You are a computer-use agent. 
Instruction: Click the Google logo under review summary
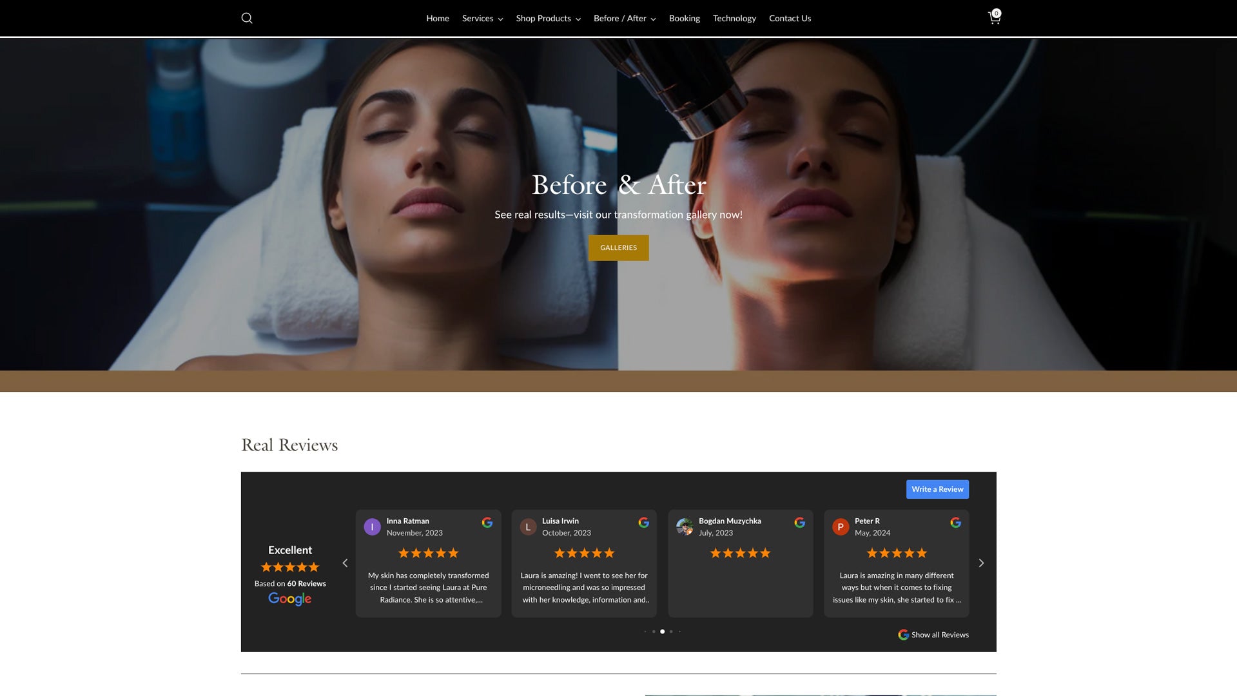point(289,599)
